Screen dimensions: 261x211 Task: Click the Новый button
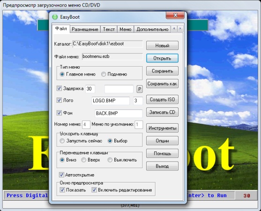click(x=162, y=45)
